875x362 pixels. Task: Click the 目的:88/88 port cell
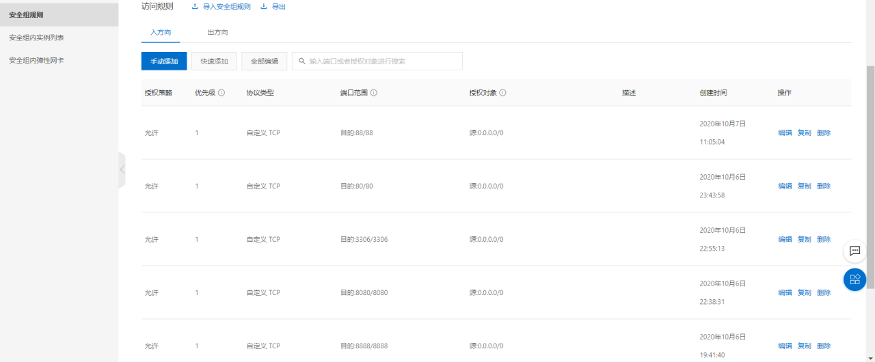357,133
